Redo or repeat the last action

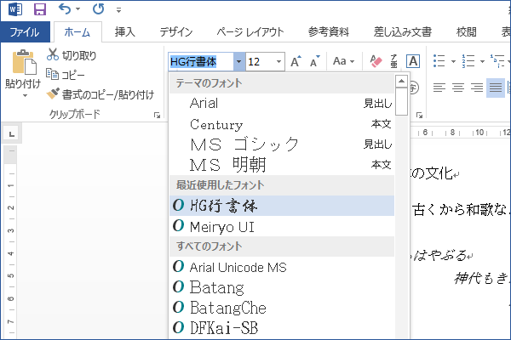coord(99,9)
